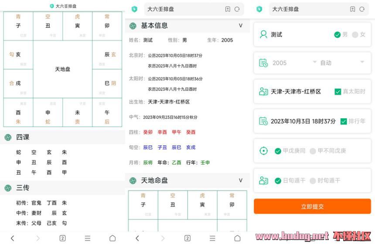Viewport: 375px width, 245px height.
Task: Click the shield icon beside the rightmost address bar
Action: pyautogui.click(x=259, y=9)
